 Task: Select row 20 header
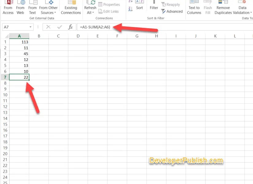point(5,154)
